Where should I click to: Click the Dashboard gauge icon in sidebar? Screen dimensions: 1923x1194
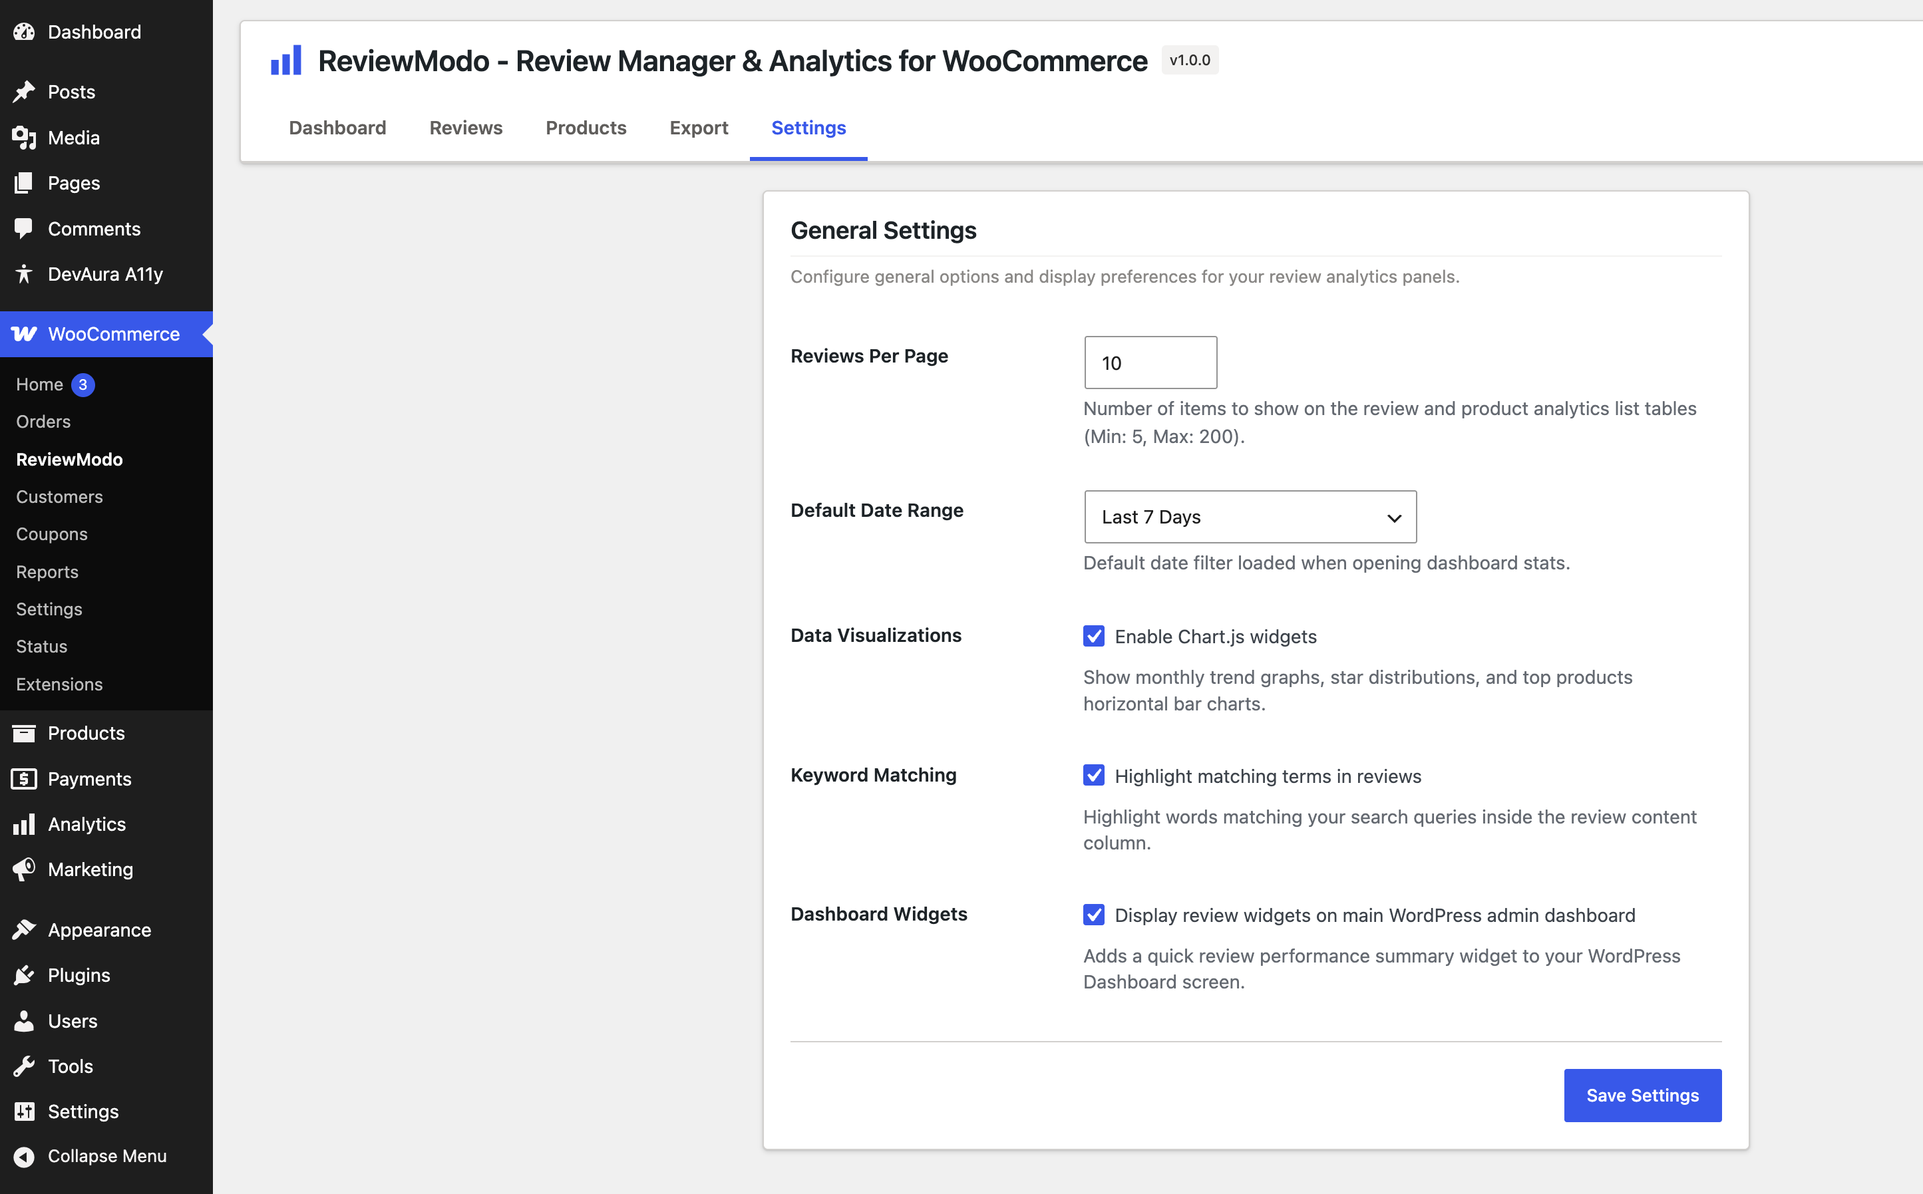pos(24,31)
